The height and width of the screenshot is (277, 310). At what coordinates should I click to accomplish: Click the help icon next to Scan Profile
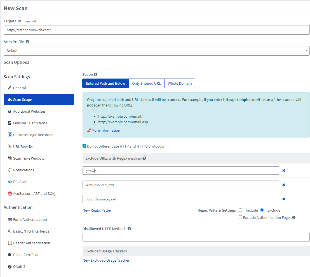point(27,42)
